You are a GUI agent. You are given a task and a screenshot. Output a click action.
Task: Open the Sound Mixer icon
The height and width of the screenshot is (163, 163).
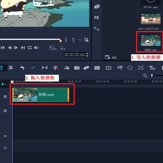pyautogui.click(x=67, y=68)
